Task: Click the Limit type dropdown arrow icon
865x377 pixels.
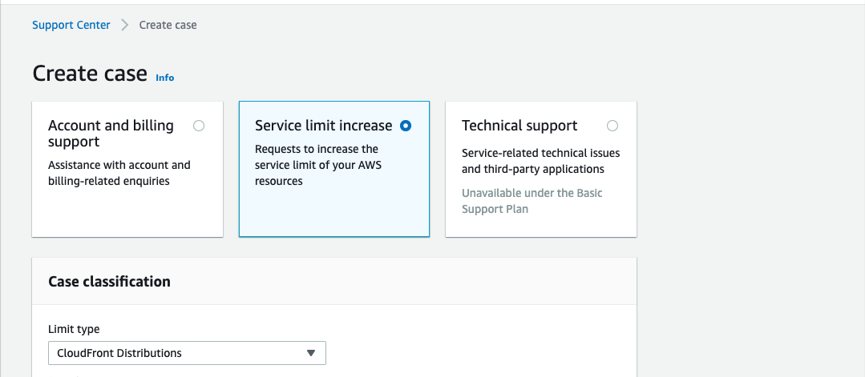Action: tap(310, 353)
